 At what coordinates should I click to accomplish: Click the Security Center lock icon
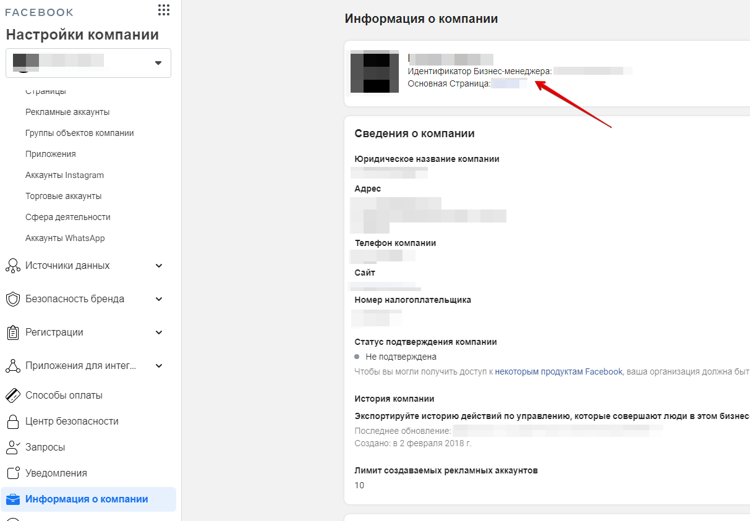point(13,421)
